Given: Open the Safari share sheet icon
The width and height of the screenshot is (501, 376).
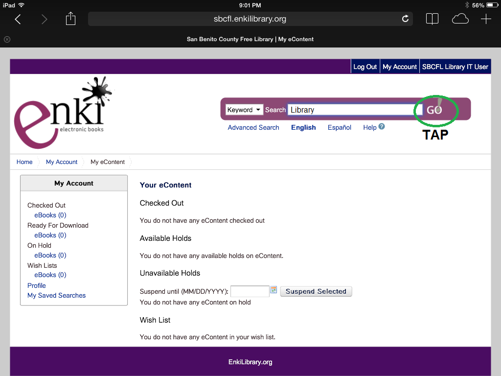Looking at the screenshot, I should click(x=70, y=19).
